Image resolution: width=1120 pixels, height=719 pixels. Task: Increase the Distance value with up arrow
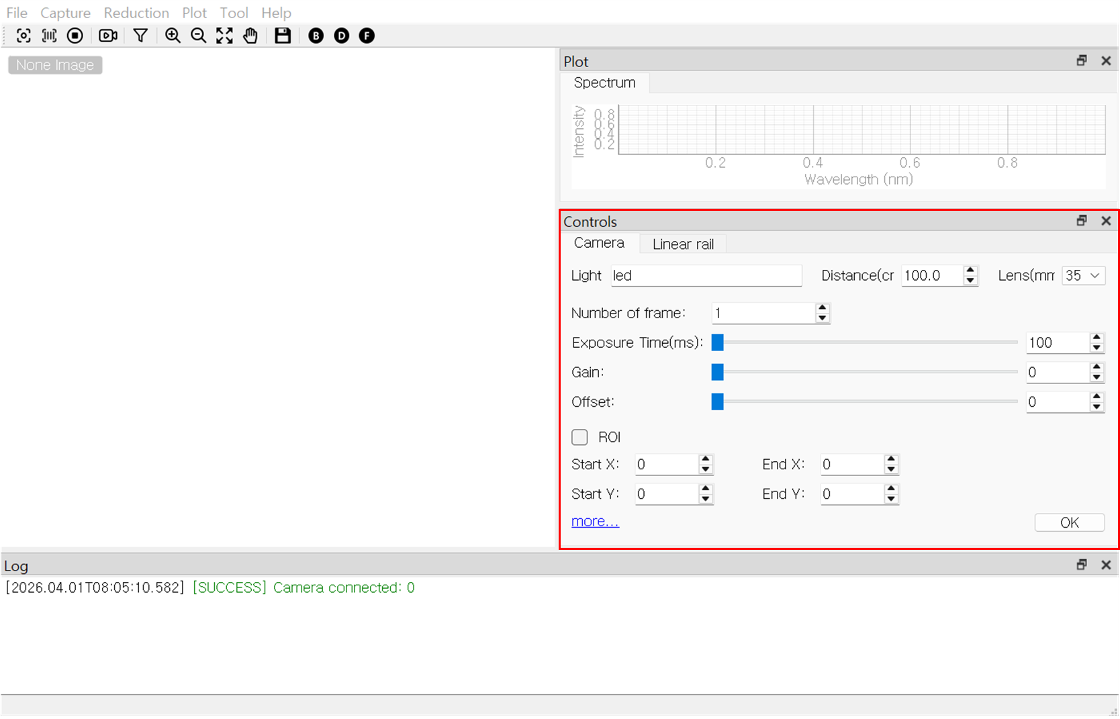click(x=970, y=271)
